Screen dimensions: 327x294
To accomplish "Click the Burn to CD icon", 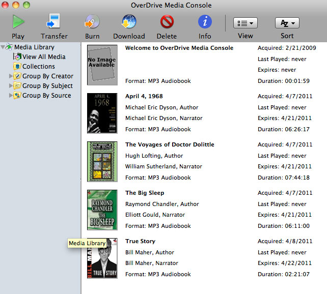I will pyautogui.click(x=92, y=21).
